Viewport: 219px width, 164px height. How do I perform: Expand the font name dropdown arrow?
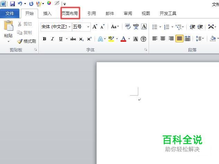pos(69,27)
